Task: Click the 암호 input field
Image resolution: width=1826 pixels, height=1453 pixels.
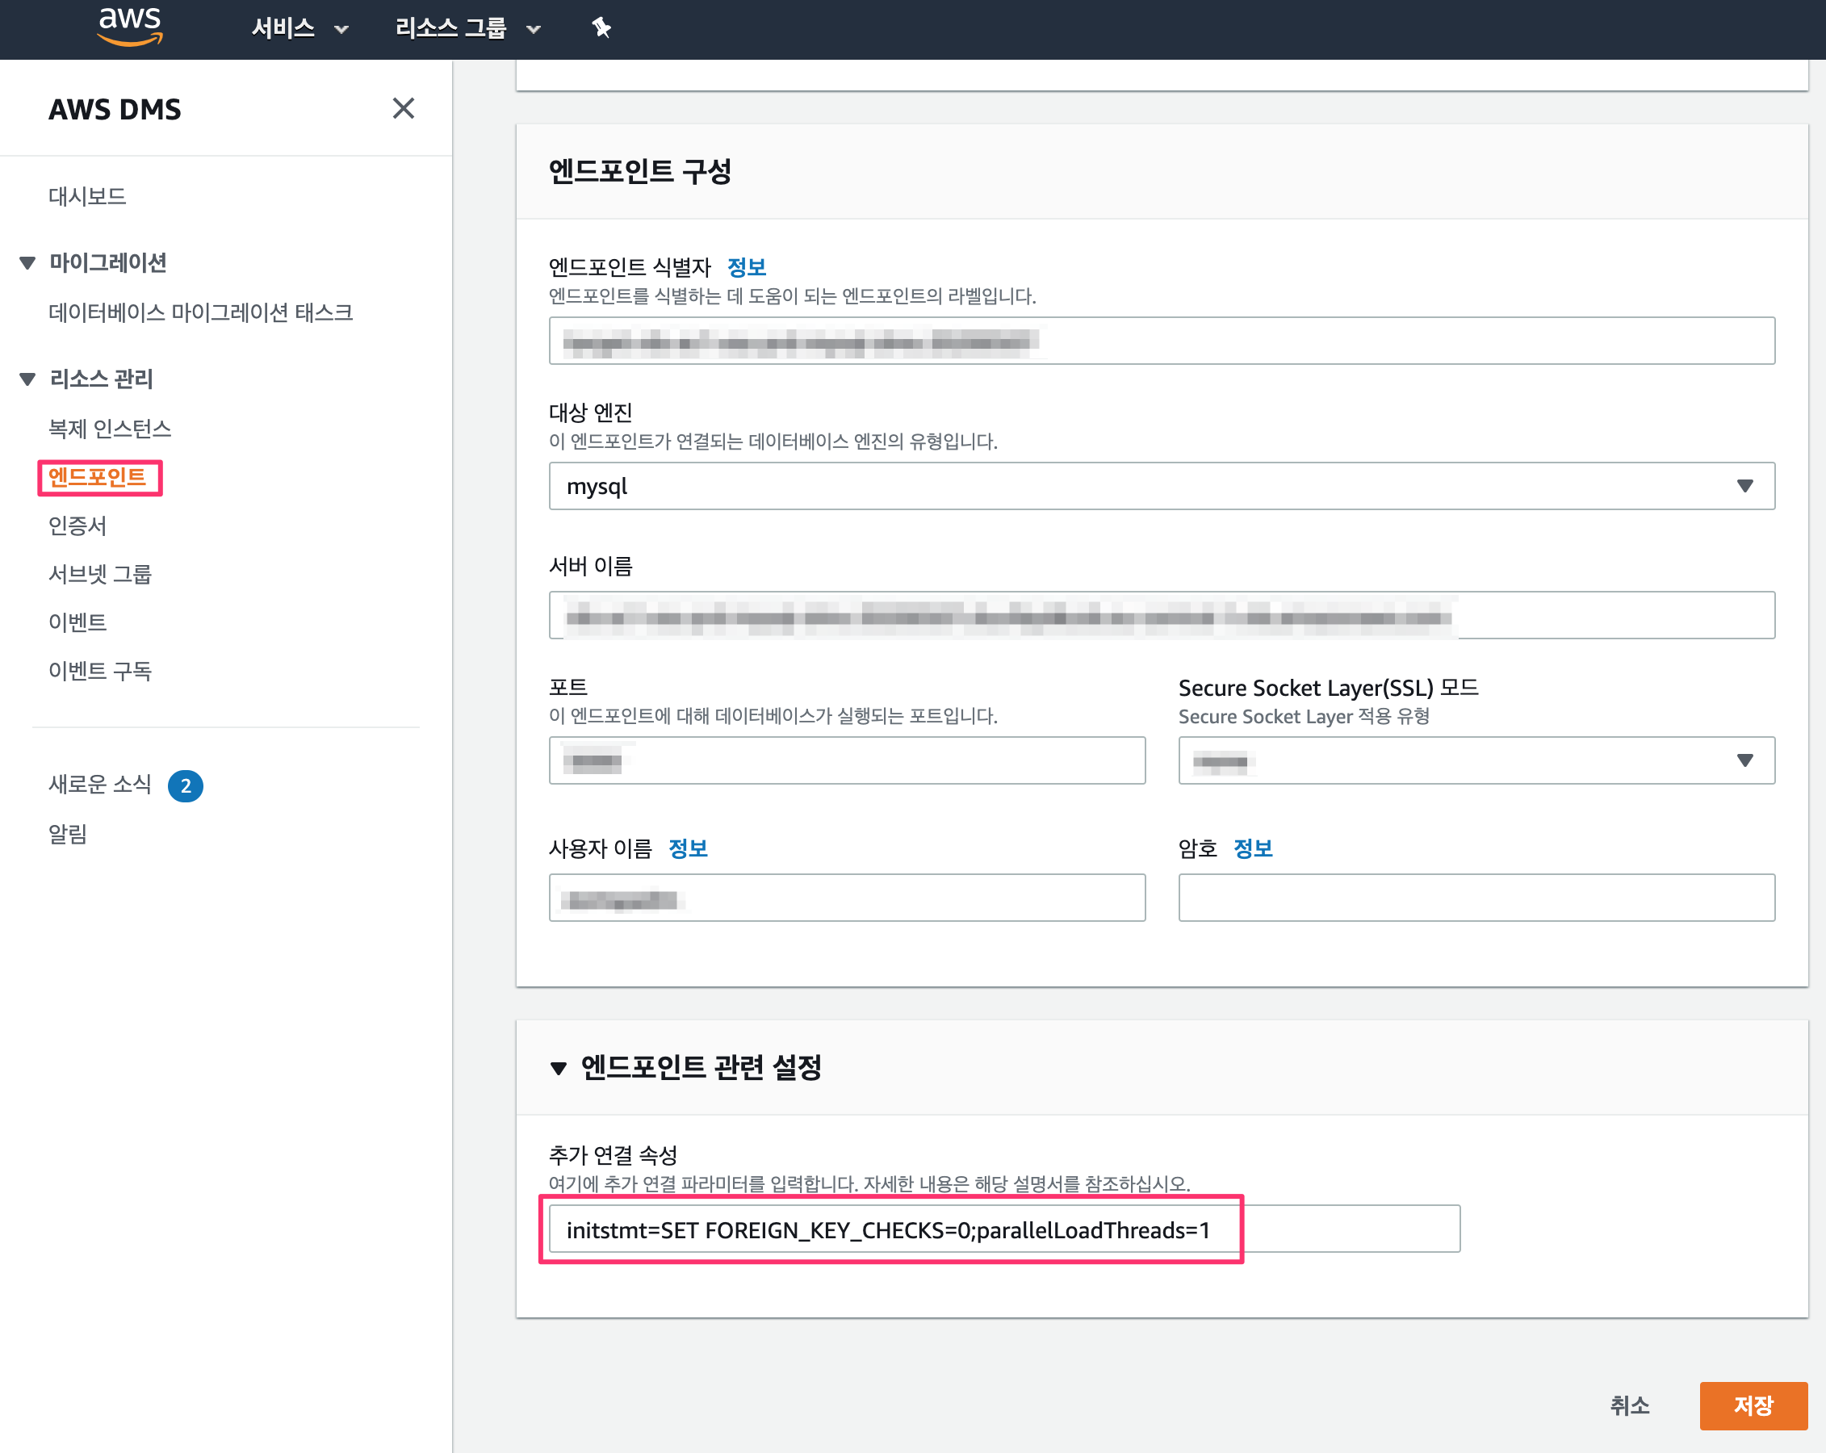Action: pos(1476,898)
